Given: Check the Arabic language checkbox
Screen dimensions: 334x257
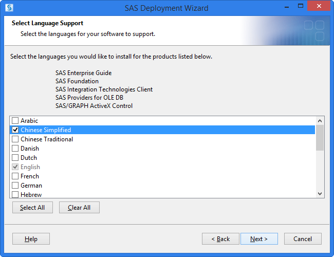Looking at the screenshot, I should tap(15, 121).
